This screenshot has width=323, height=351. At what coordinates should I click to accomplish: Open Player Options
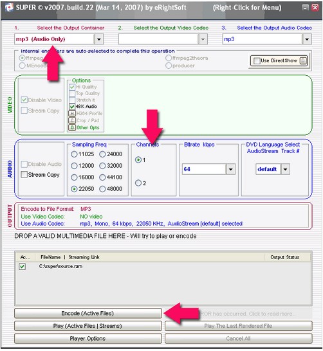(88, 339)
